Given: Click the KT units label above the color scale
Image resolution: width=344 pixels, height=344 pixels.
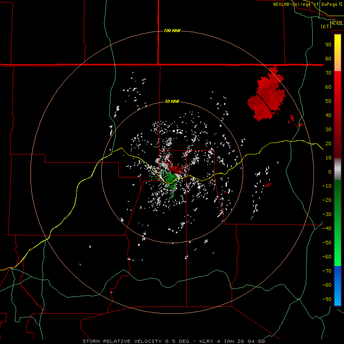Looking at the screenshot, I should [x=326, y=26].
